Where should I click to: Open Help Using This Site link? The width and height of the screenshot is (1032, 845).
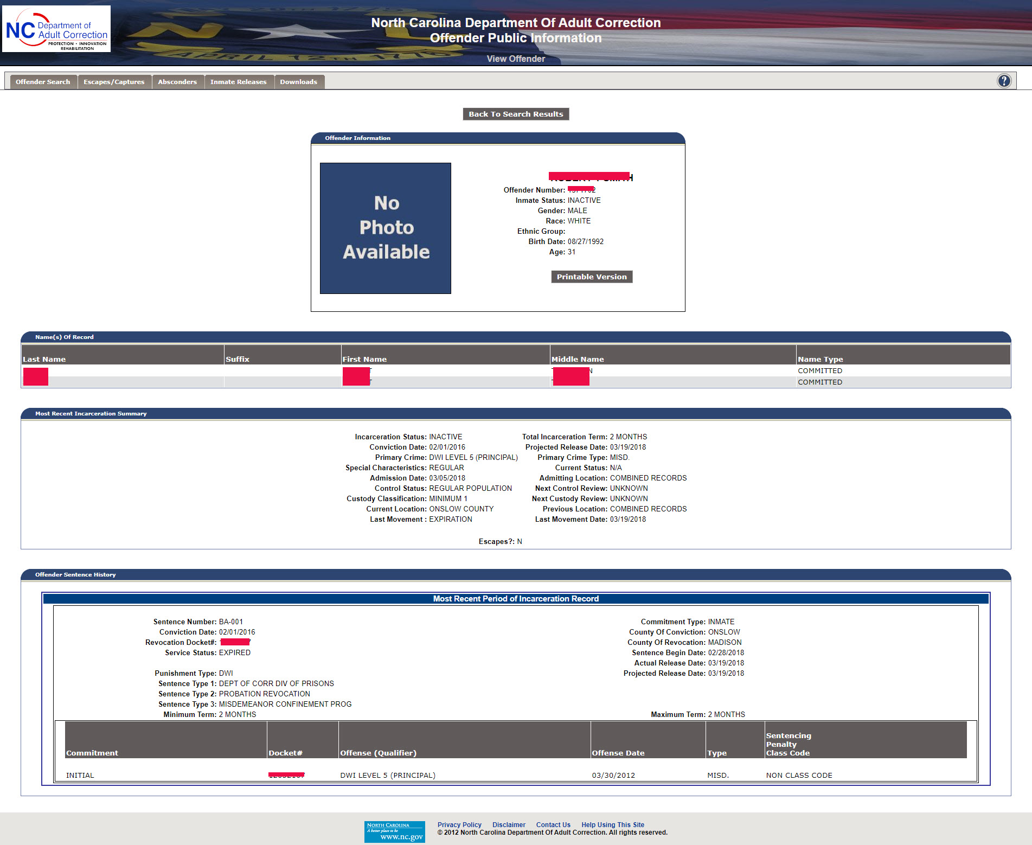(612, 824)
